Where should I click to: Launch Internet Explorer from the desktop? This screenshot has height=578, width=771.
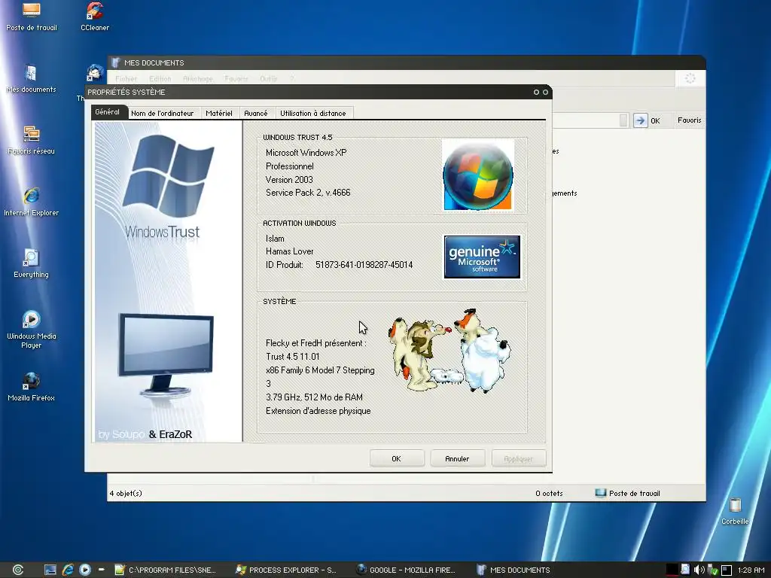pyautogui.click(x=31, y=202)
